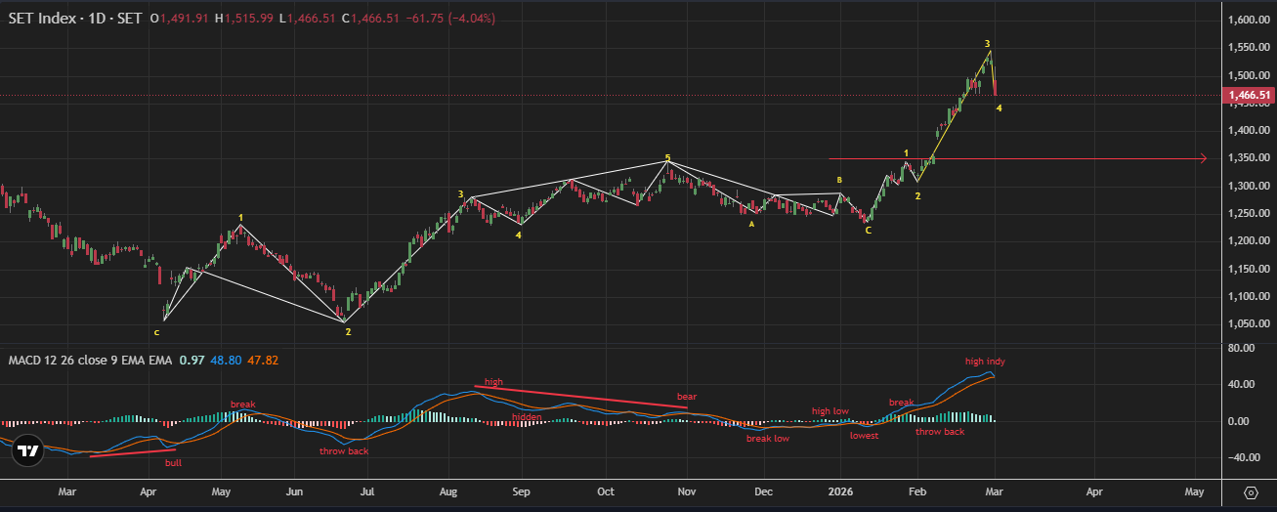Select the yellow wave label 'A'
This screenshot has width=1277, height=512.
751,224
